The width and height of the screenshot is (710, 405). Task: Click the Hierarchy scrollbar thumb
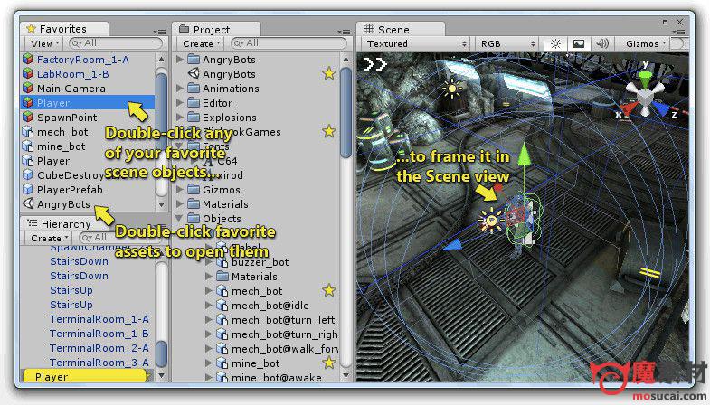pyautogui.click(x=161, y=353)
